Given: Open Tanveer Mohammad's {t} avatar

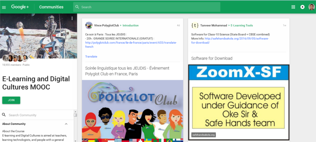Looking at the screenshot, I should 195,25.
